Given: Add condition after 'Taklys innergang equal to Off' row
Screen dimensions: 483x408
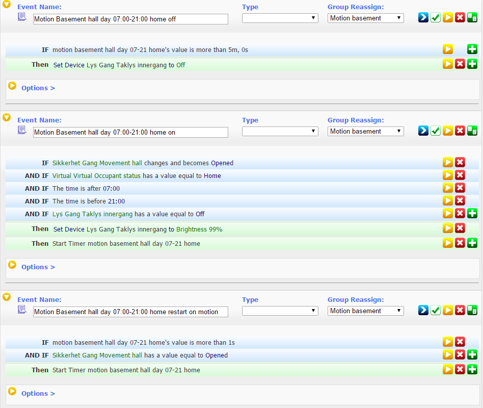Looking at the screenshot, I should [472, 213].
